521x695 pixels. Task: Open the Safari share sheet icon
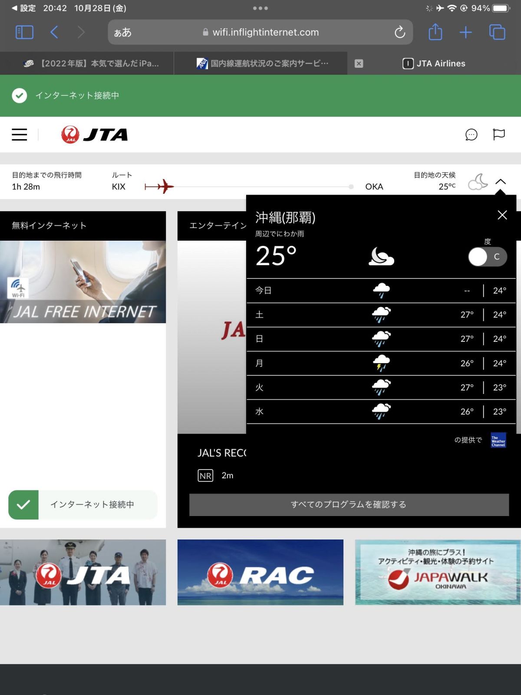[435, 32]
